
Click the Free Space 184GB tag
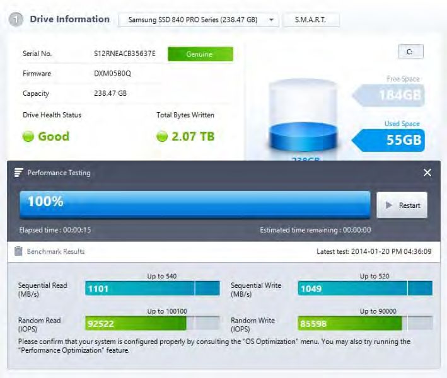coord(388,95)
